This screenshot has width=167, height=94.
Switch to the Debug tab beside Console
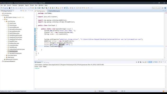(x=46, y=62)
